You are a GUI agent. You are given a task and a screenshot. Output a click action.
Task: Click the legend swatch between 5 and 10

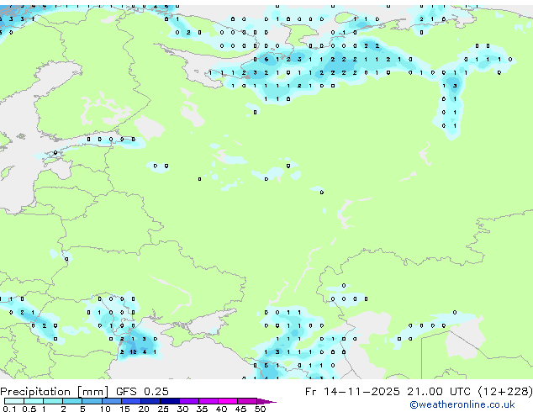(x=92, y=401)
